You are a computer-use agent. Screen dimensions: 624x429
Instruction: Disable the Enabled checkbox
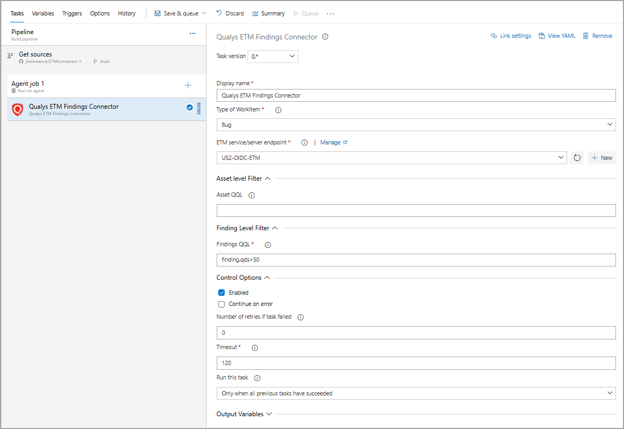pyautogui.click(x=221, y=292)
